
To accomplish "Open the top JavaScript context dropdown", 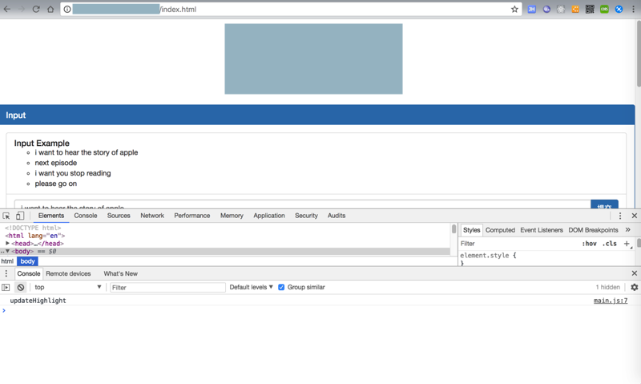I will (x=68, y=287).
